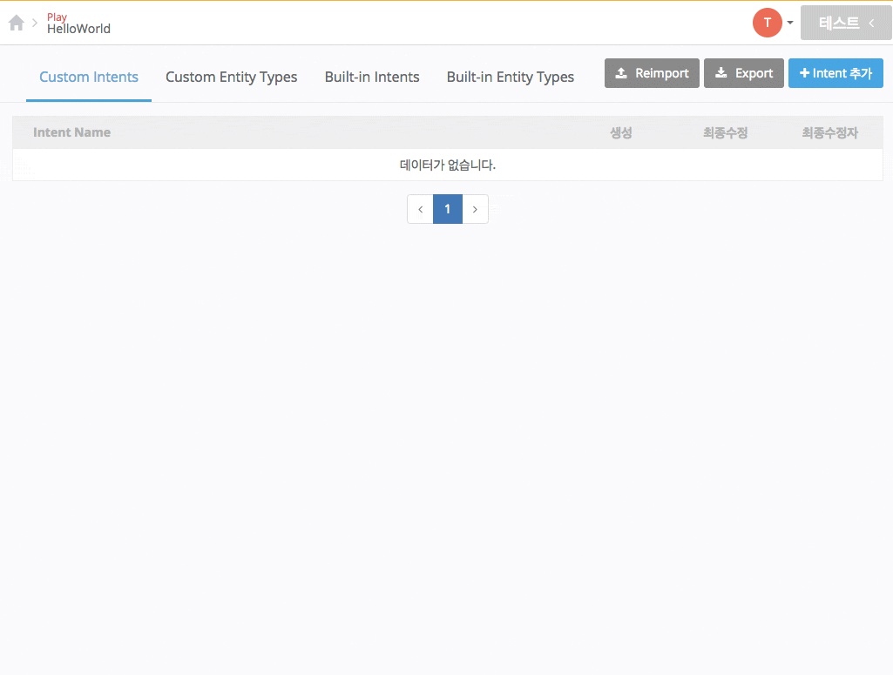Expand the caret beside the user avatar
Screen dimensions: 893x675
coord(790,23)
